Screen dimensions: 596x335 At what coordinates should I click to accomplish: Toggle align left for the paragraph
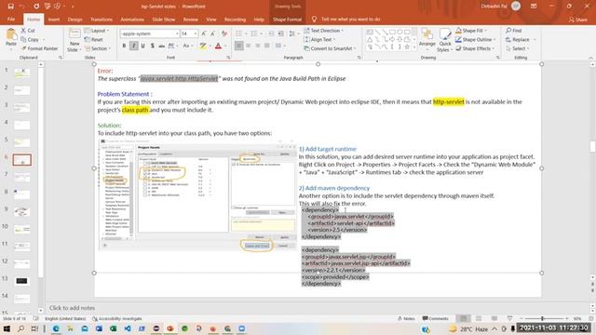click(x=238, y=46)
